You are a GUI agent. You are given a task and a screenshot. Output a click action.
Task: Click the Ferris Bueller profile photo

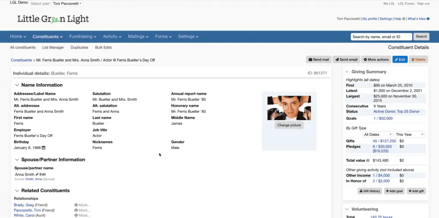point(289,108)
